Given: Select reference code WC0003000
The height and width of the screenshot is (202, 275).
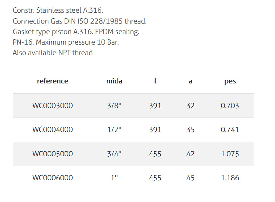Looking at the screenshot, I should (x=53, y=106).
